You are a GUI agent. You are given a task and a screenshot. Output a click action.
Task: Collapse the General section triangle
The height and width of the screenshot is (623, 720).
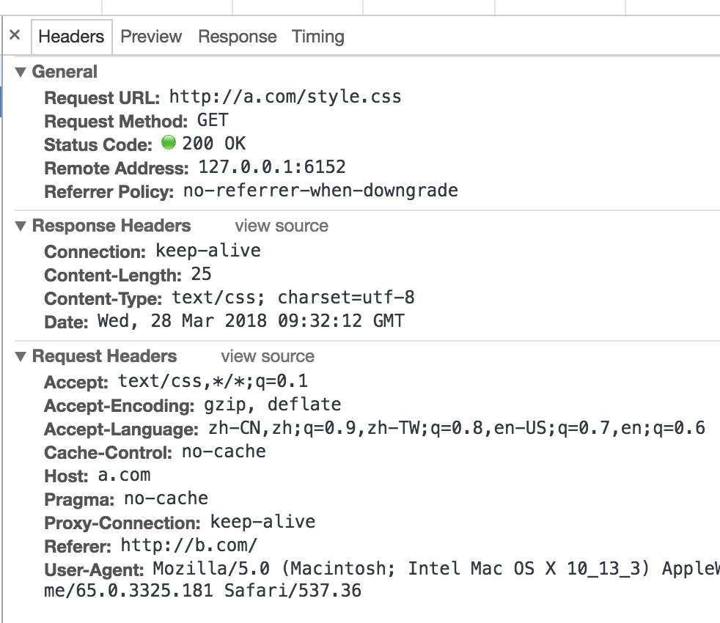click(x=21, y=72)
